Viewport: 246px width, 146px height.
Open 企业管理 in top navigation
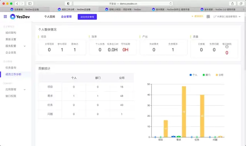[66, 17]
